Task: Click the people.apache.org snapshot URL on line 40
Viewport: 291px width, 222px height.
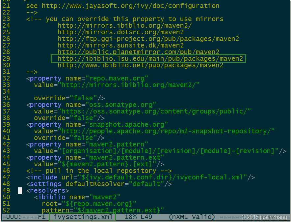Action: [x=166, y=131]
